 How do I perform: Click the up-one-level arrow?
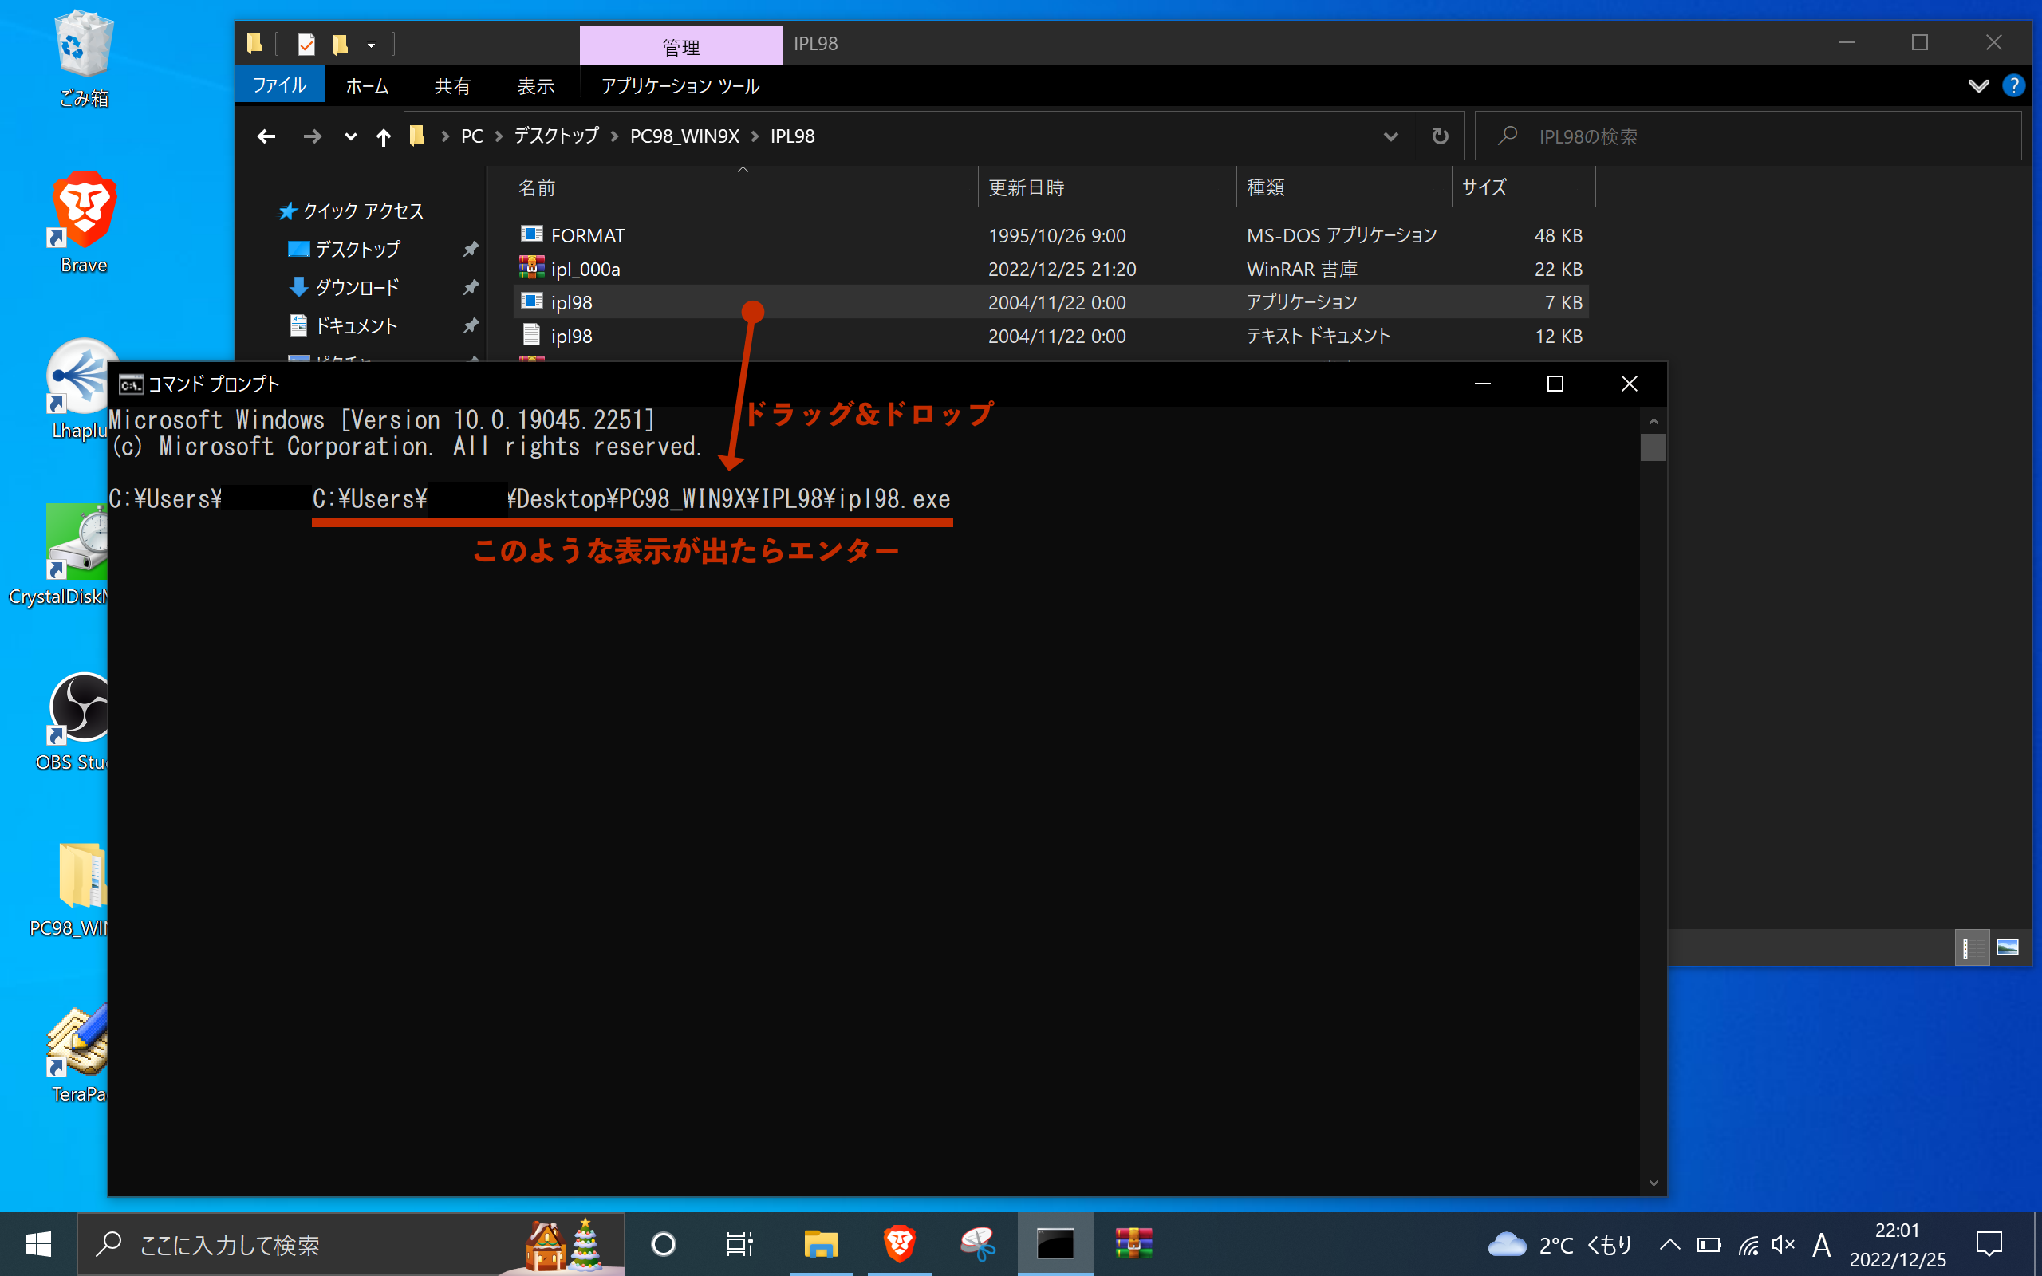click(383, 136)
